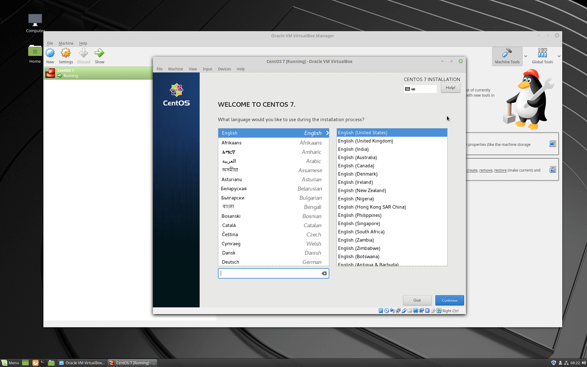Open the Settings icon in VirtualBox Manager

66,54
